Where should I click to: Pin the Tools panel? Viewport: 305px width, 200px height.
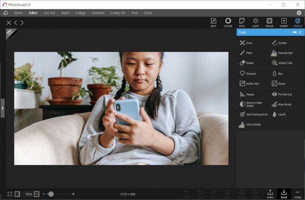click(294, 32)
